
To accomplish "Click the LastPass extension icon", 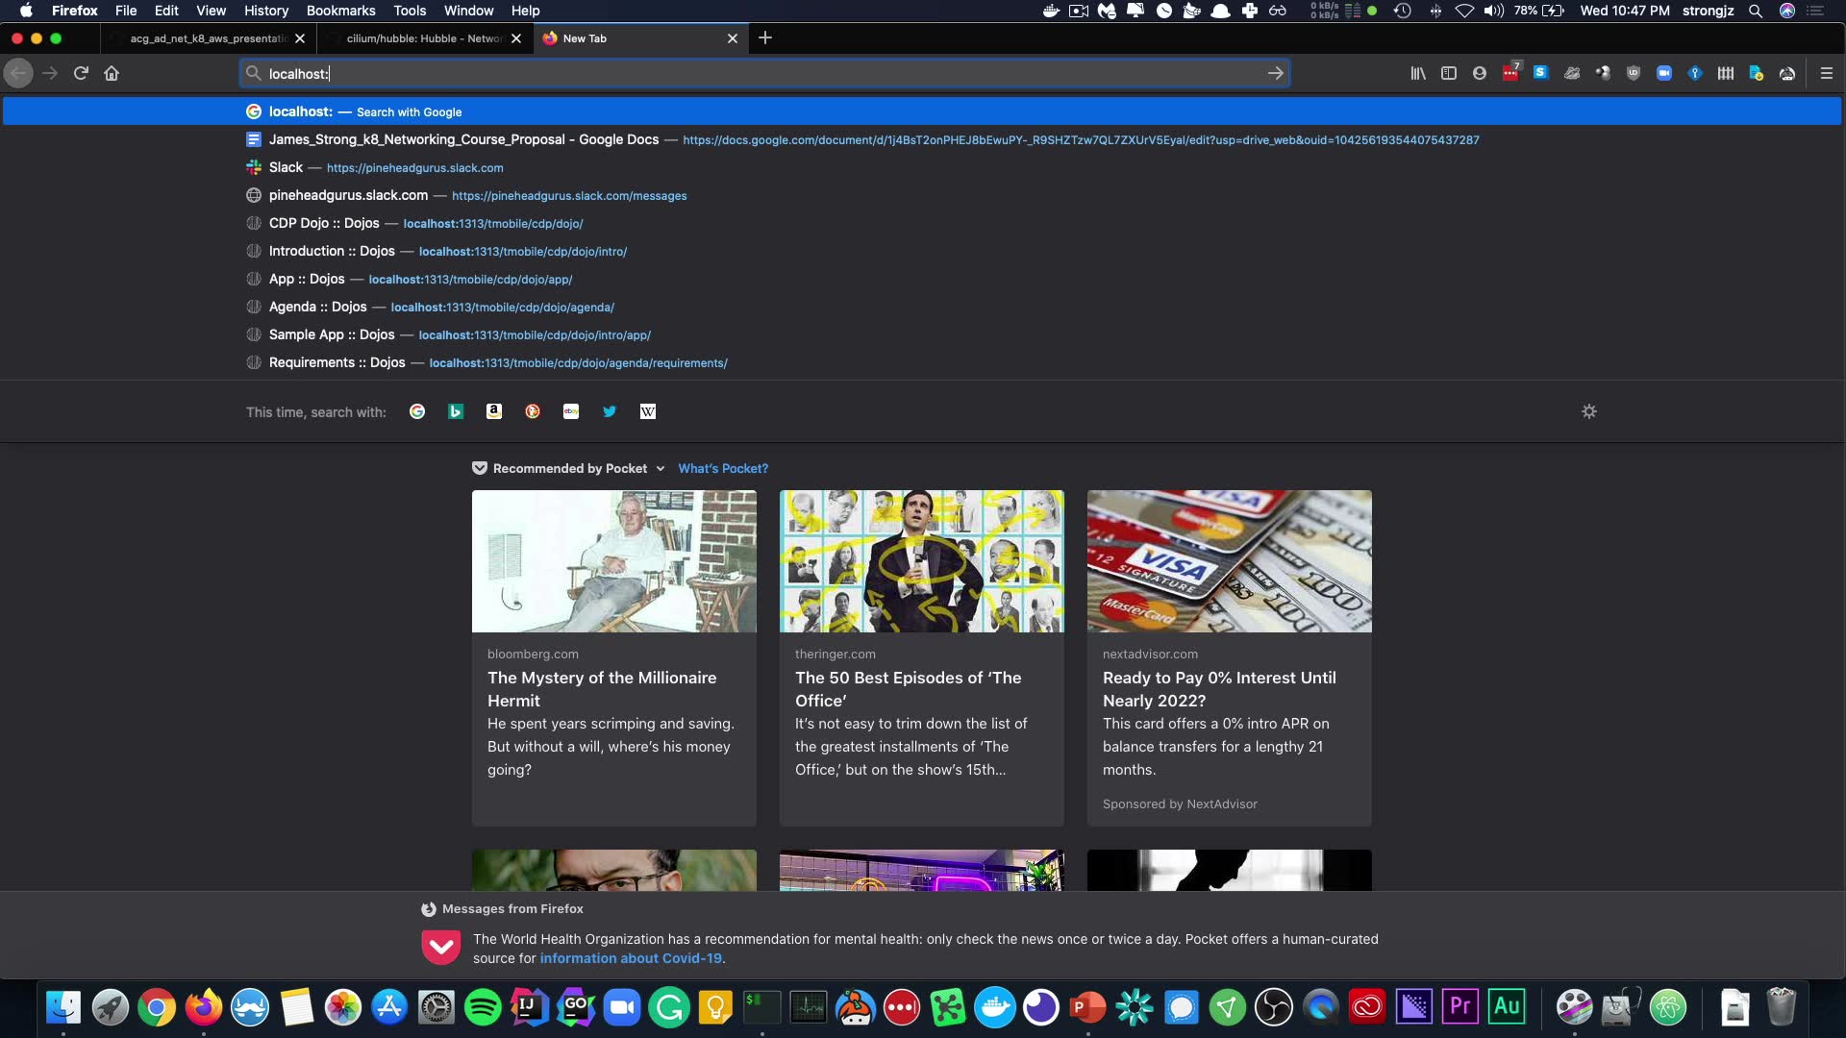I will click(x=1510, y=73).
